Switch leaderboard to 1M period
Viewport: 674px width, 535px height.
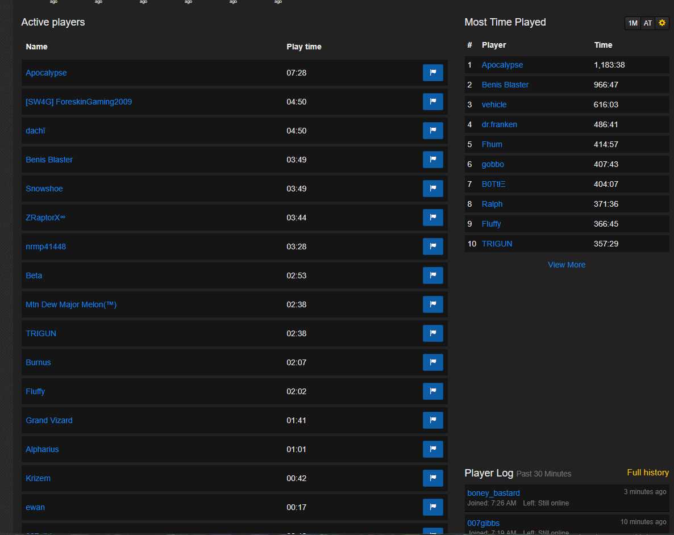[x=633, y=23]
